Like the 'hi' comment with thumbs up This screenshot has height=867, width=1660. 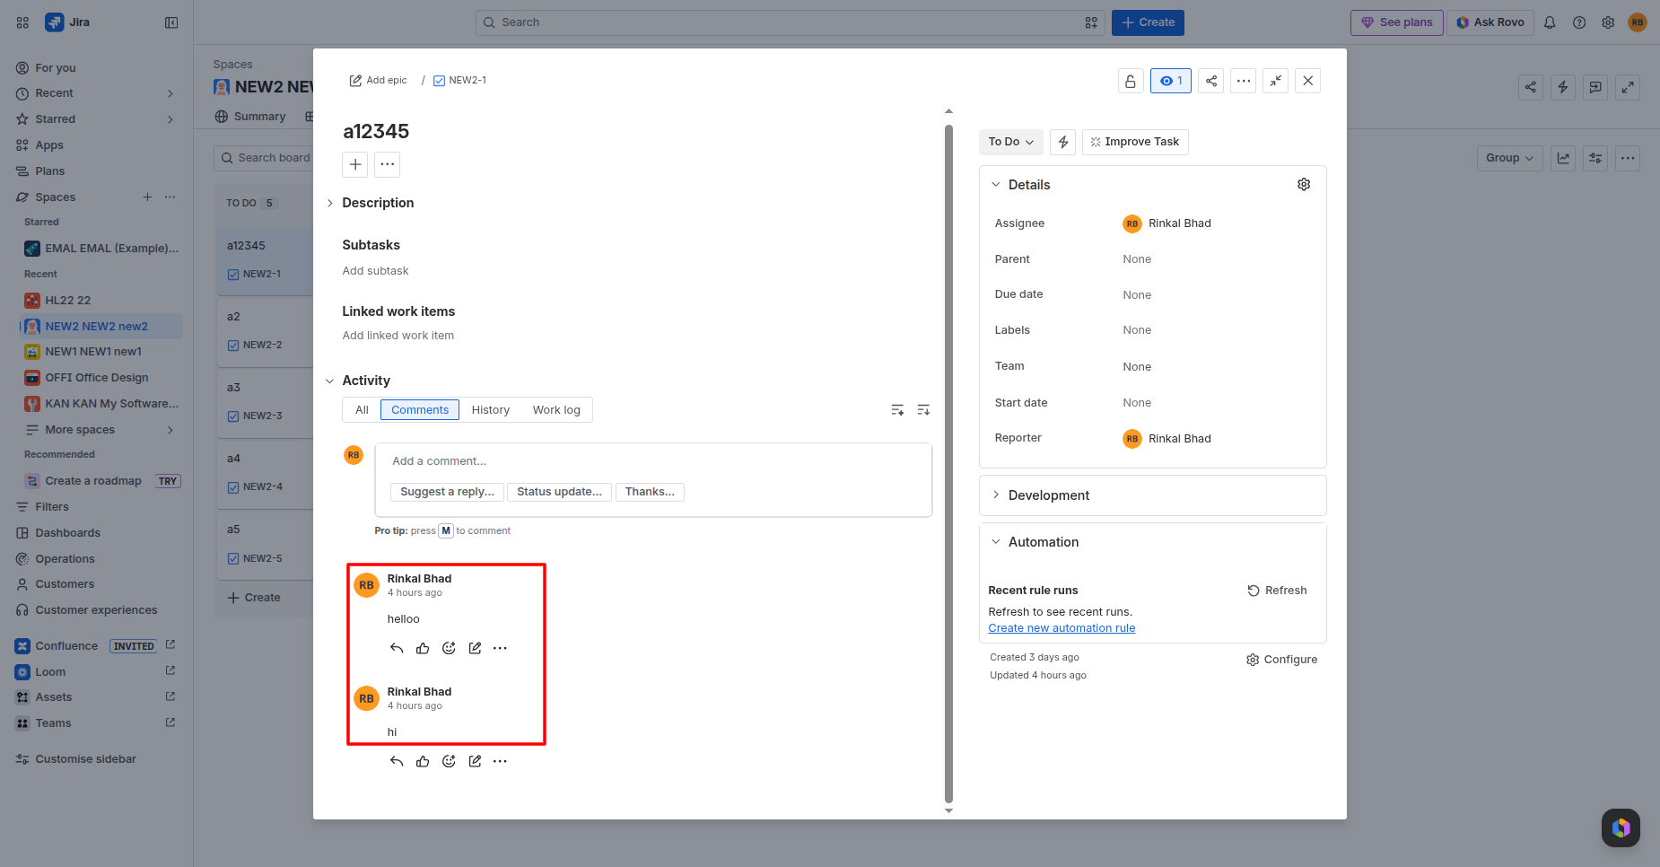(x=423, y=761)
